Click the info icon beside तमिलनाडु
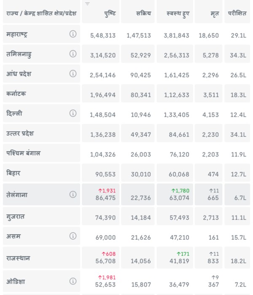Viewport: 253px width, 295px height. (73, 54)
